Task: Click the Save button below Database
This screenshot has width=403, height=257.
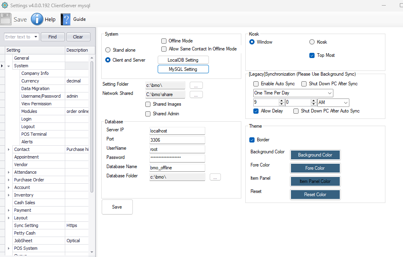Action: [x=117, y=207]
